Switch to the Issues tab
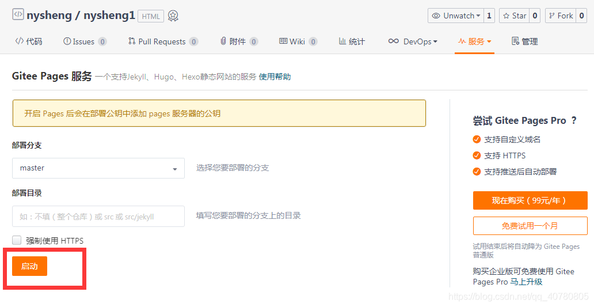Screen dimensions: 594x307 click(x=85, y=41)
